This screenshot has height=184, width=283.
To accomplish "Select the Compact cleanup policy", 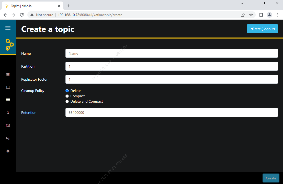I will [x=67, y=96].
